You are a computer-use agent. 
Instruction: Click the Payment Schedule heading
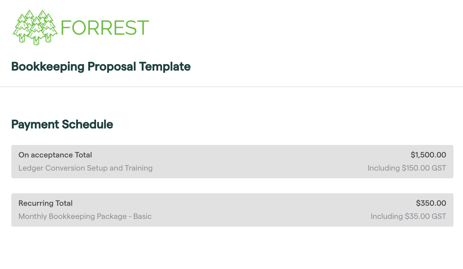click(x=62, y=125)
